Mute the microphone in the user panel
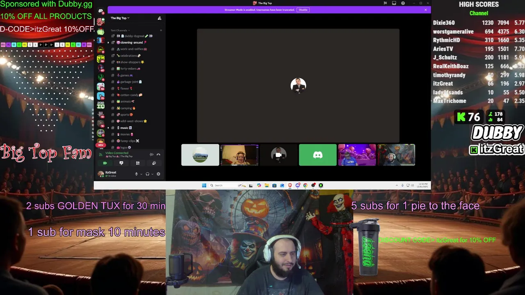This screenshot has width=525, height=295. [137, 174]
